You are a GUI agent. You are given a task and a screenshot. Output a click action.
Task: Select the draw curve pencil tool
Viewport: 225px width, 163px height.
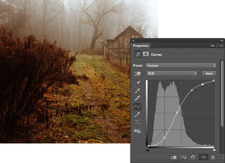(x=137, y=115)
